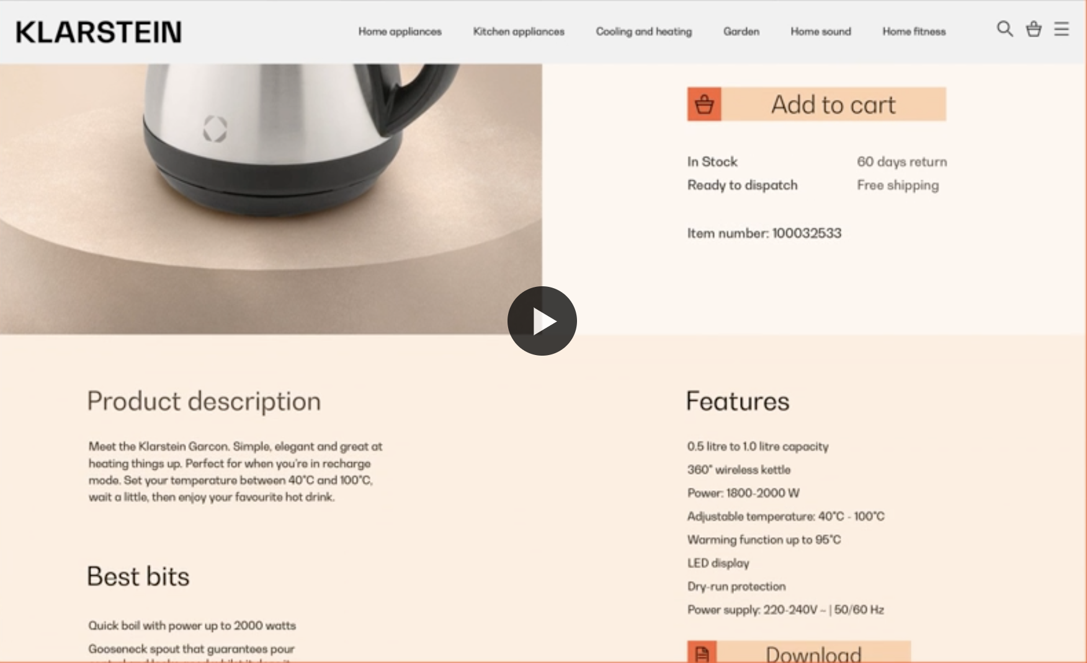The width and height of the screenshot is (1087, 663).
Task: Click "Gooseneck spout that guarantees pour" line
Action: click(192, 649)
